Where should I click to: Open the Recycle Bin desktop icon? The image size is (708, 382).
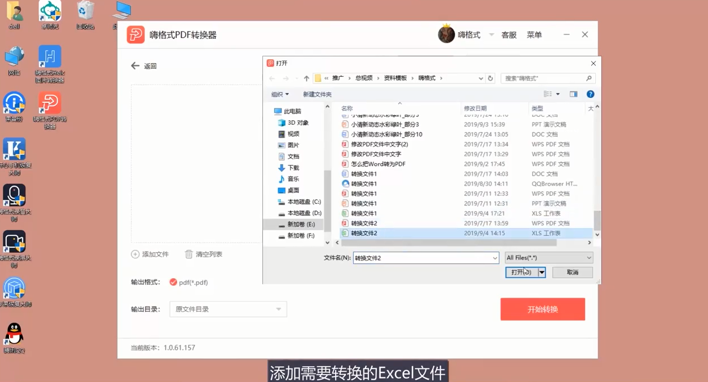85,15
